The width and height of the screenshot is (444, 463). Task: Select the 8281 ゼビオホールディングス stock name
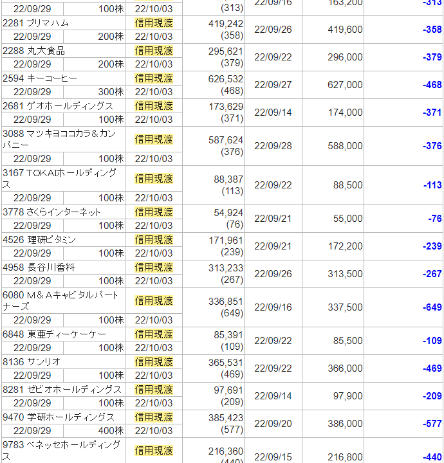(62, 390)
